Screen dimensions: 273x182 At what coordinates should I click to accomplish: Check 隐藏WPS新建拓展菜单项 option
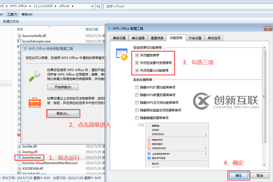coord(137,95)
